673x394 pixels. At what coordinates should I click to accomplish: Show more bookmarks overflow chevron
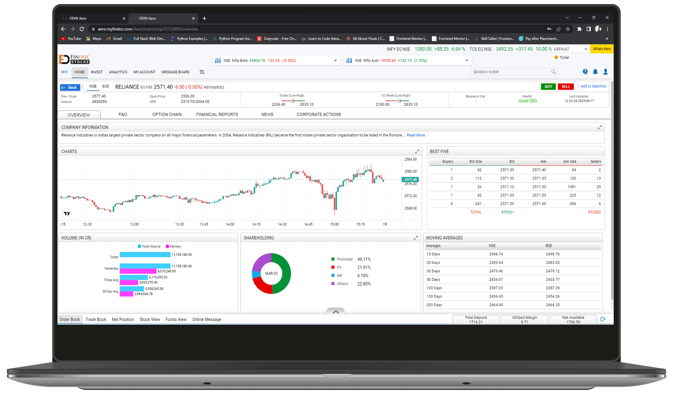click(607, 39)
